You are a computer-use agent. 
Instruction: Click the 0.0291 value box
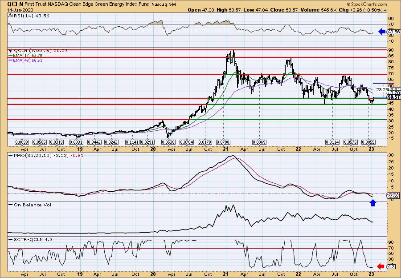click(x=148, y=142)
